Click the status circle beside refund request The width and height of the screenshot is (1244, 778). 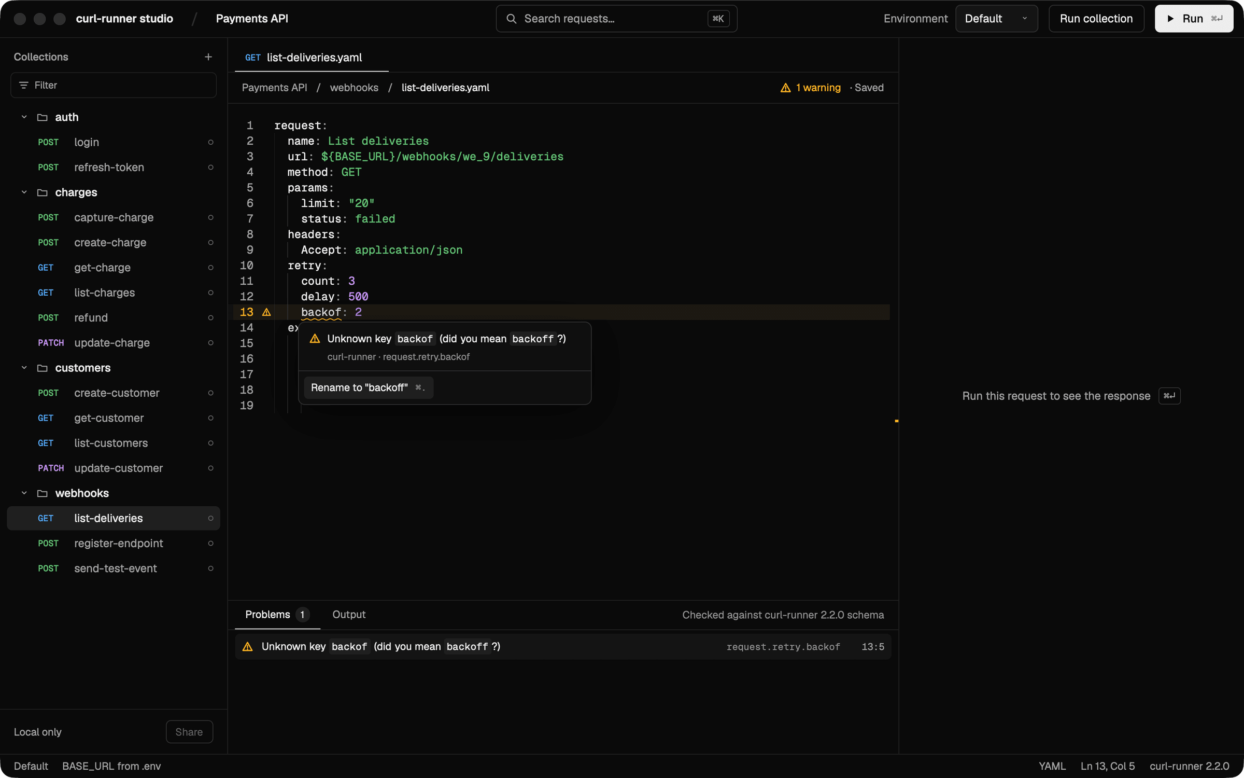[x=210, y=318]
